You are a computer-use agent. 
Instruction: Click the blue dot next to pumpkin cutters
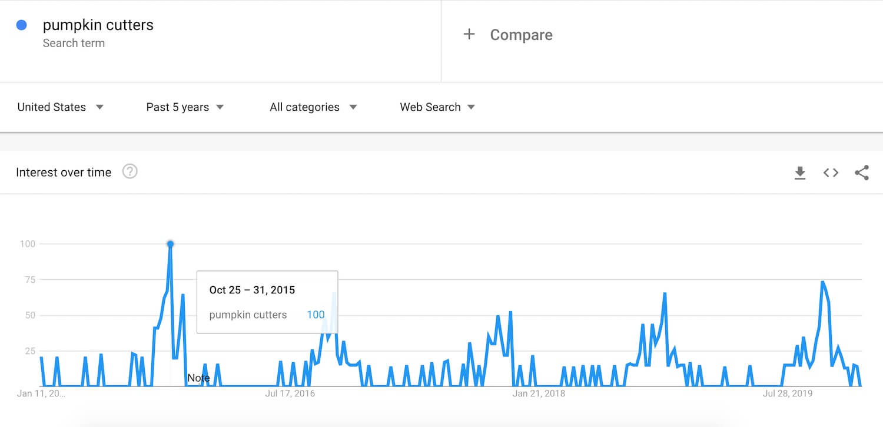(22, 25)
